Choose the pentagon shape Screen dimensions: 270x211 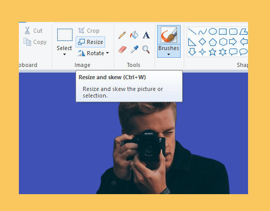click(213, 42)
